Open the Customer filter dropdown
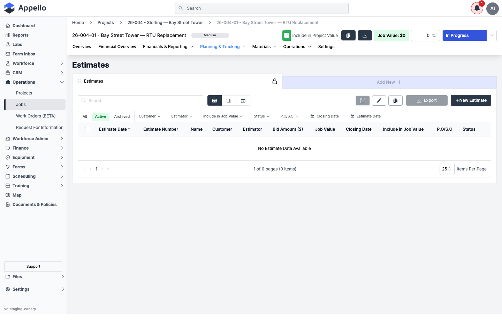The image size is (502, 320). pyautogui.click(x=150, y=116)
